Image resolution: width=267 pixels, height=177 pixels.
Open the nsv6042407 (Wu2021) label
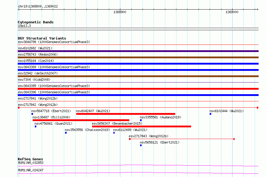93,111
